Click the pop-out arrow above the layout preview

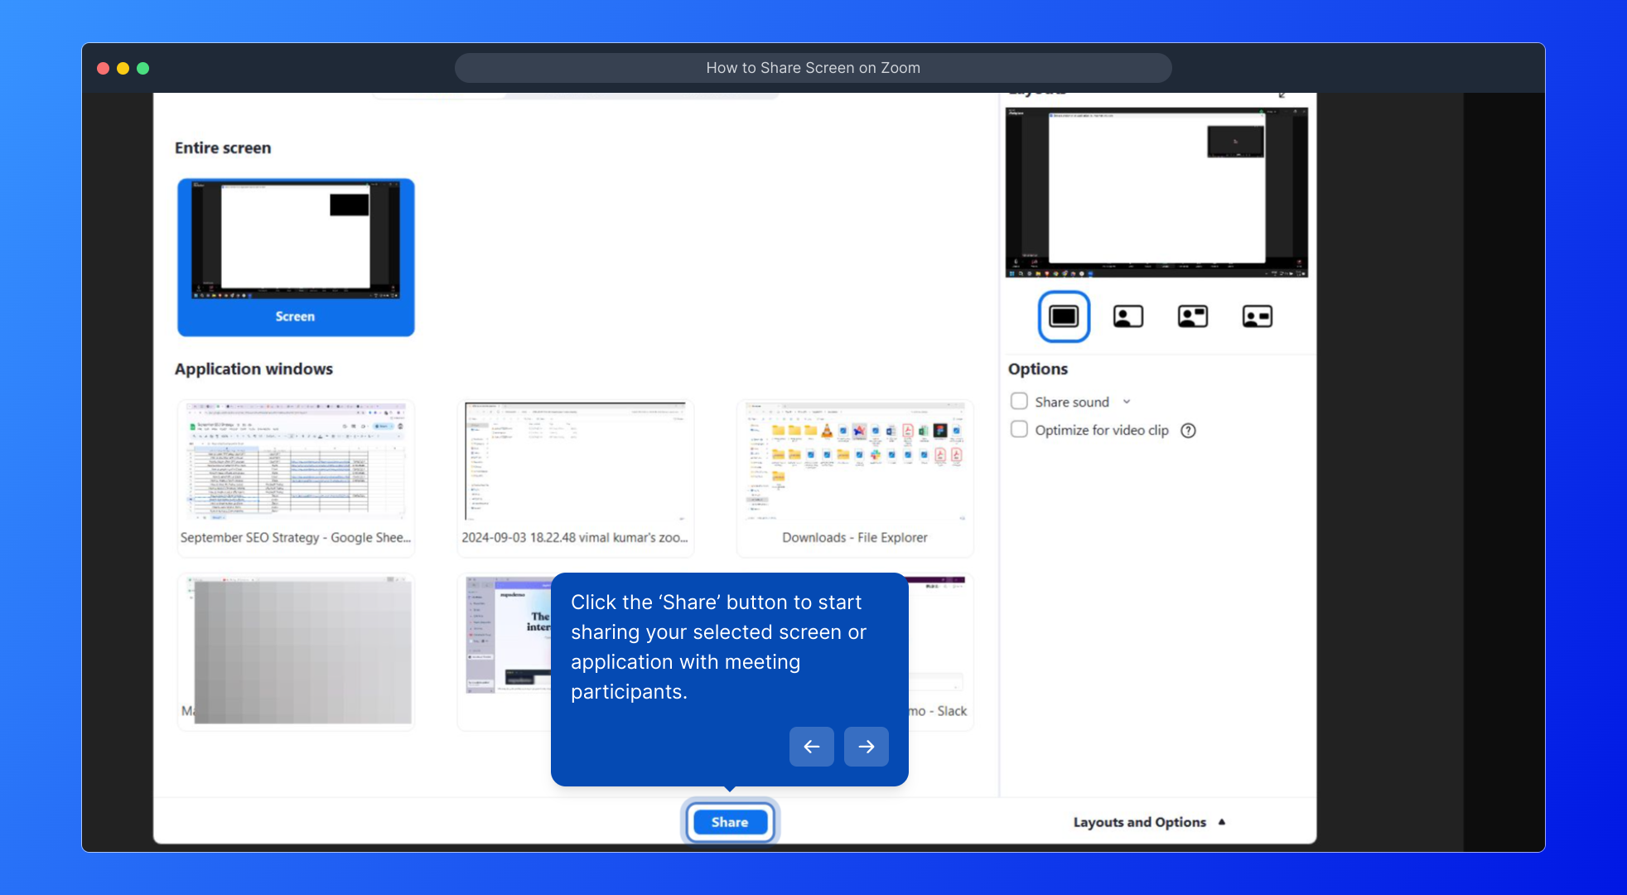coord(1282,94)
